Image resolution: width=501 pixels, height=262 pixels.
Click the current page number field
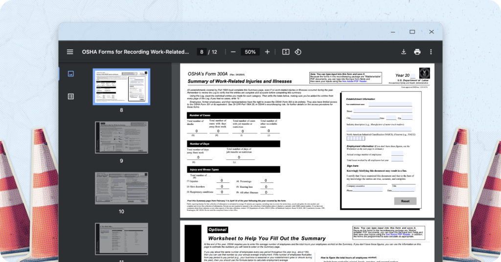tap(201, 52)
